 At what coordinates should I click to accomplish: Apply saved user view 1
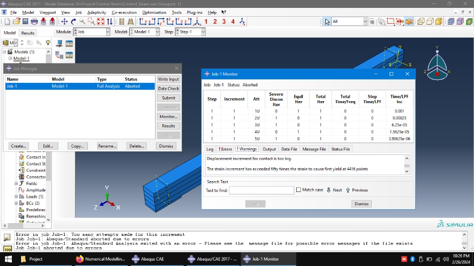click(x=206, y=21)
